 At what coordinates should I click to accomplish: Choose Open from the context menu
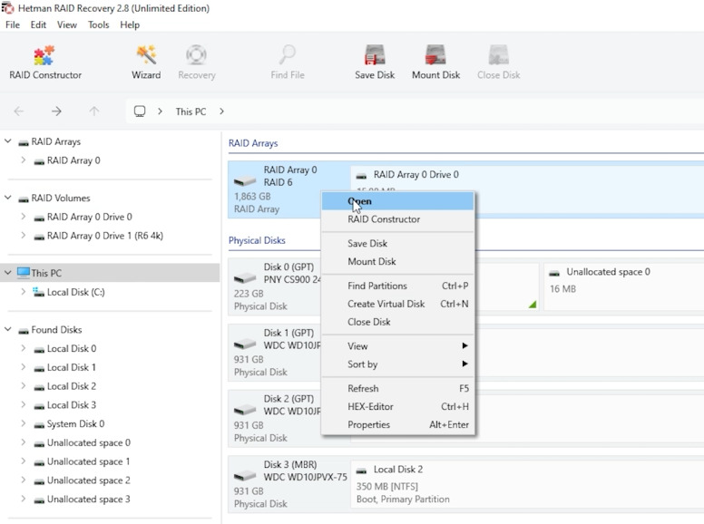397,201
